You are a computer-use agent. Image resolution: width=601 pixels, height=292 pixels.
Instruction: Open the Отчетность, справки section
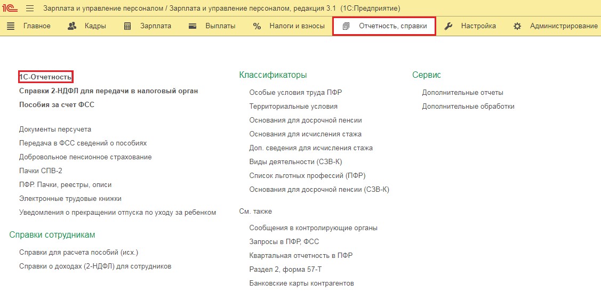(x=393, y=26)
